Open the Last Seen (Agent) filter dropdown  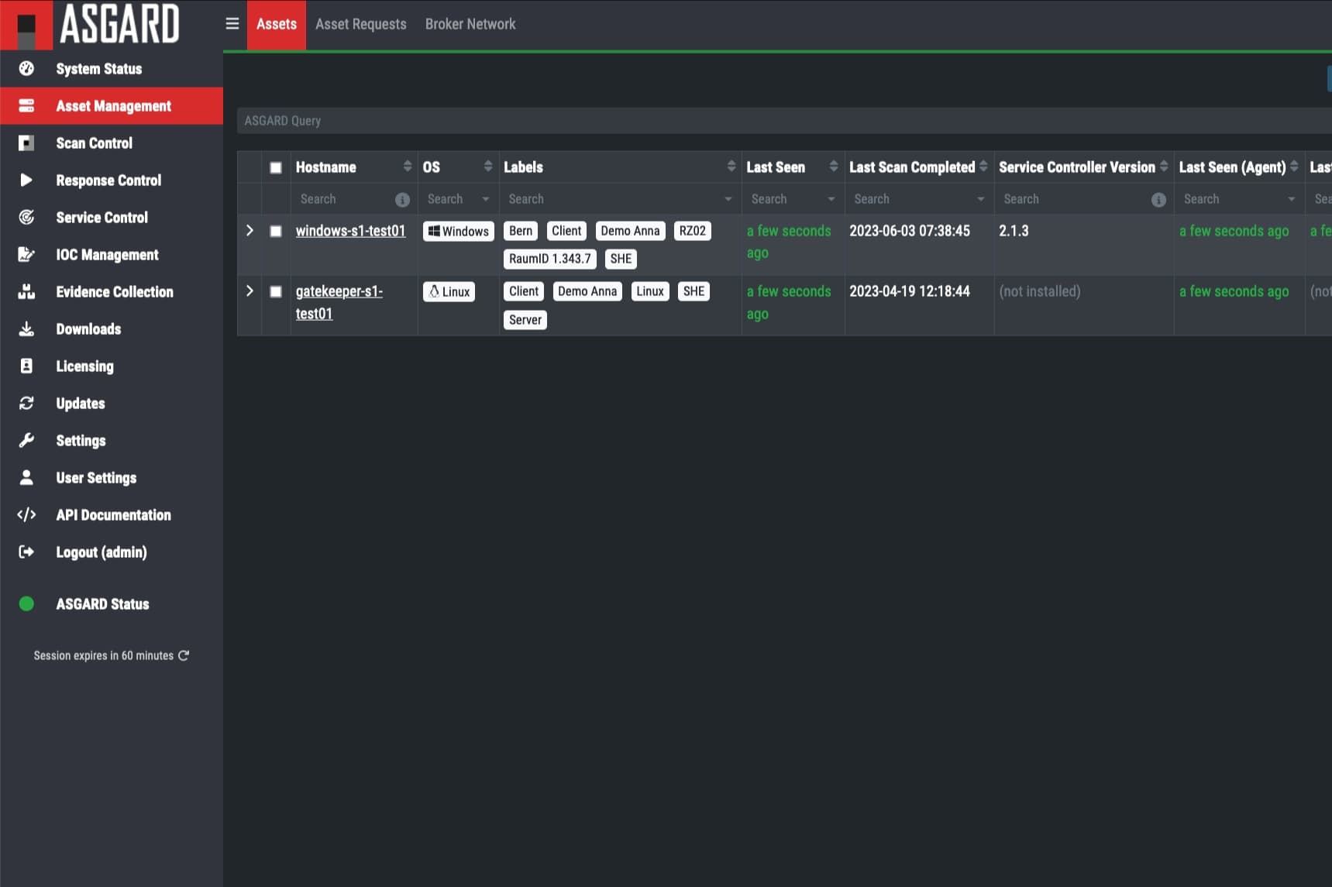click(x=1291, y=199)
